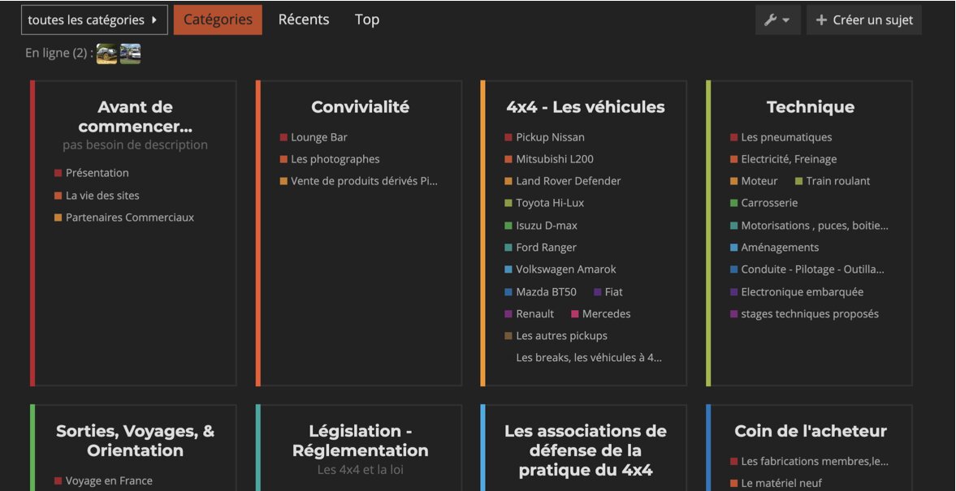Open the 'Avant de commencer...' category
Image resolution: width=956 pixels, height=491 pixels.
135,117
